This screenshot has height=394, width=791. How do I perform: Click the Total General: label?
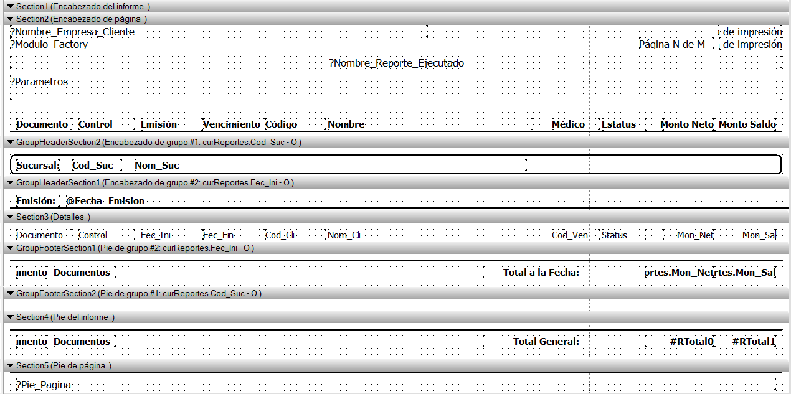tap(532, 342)
